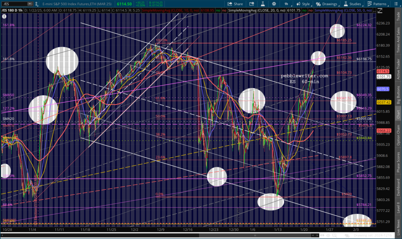The width and height of the screenshot is (402, 239).
Task: Click the SimpleMovingAvg (CLOSE, 50, 0, no) label
Action: coord(343,11)
